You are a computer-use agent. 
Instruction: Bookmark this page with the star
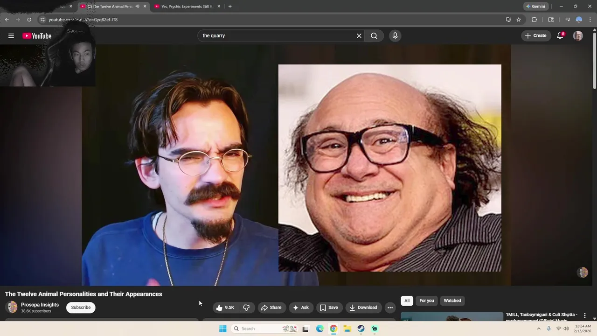click(519, 20)
